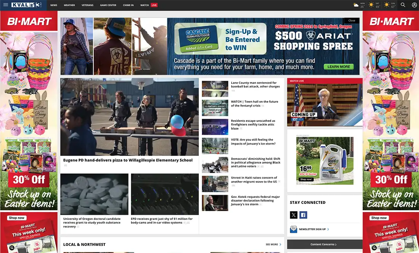419x253 pixels.
Task: Open Gov. Kotek disaster declaration story
Action: [255, 200]
